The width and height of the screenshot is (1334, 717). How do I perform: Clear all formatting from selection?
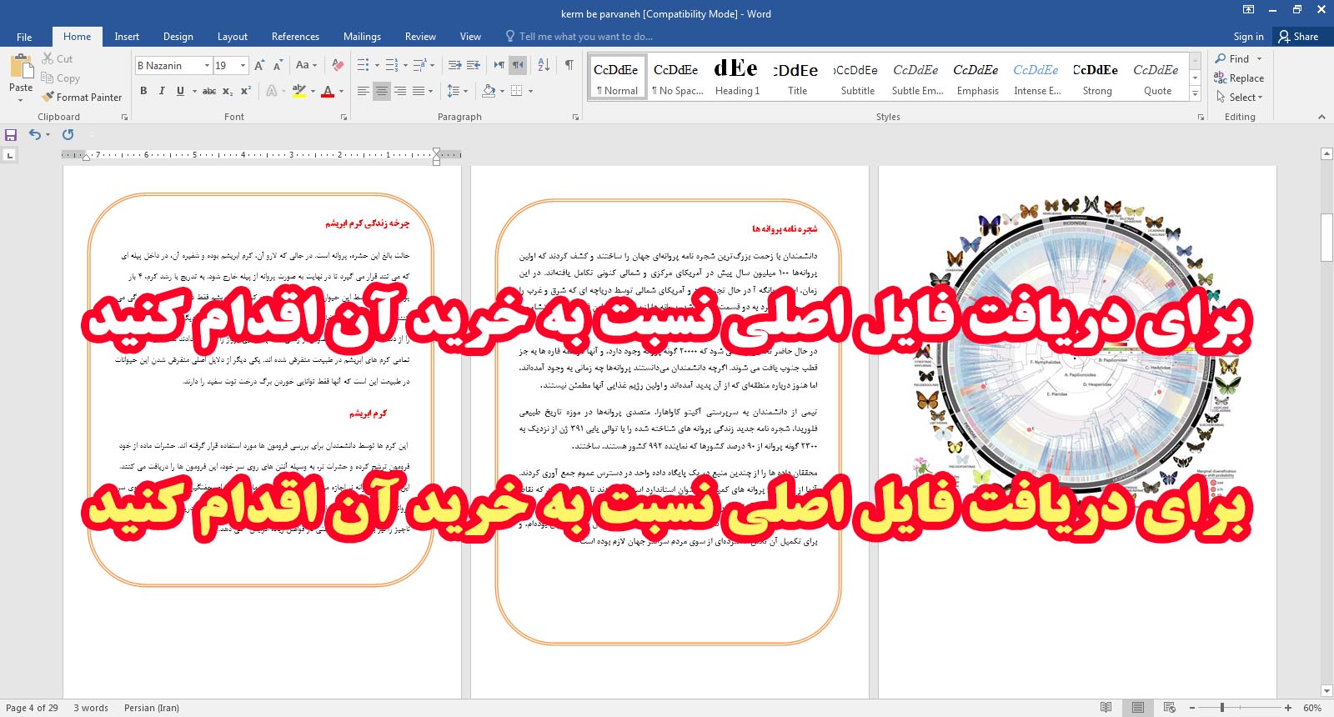click(x=338, y=65)
